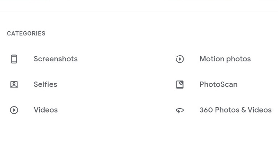This screenshot has height=156, width=278.
Task: Show the Videos category
Action: pos(46,110)
